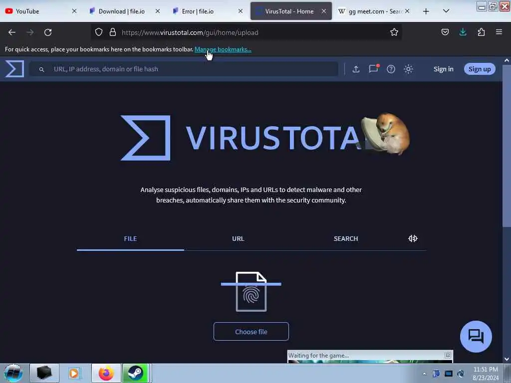Viewport: 511px width, 383px height.
Task: Show hidden tray icons arrow
Action: (424, 374)
